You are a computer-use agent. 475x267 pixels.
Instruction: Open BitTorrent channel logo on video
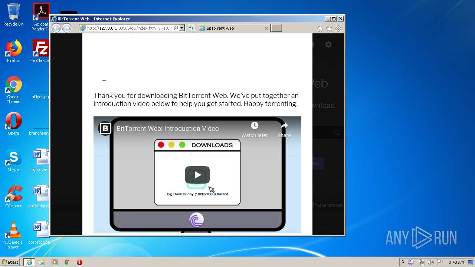[105, 128]
